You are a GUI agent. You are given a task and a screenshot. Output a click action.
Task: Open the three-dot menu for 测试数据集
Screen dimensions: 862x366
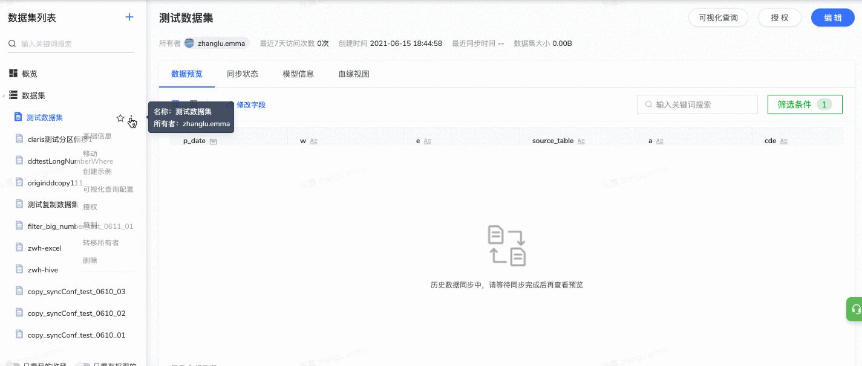click(x=131, y=118)
